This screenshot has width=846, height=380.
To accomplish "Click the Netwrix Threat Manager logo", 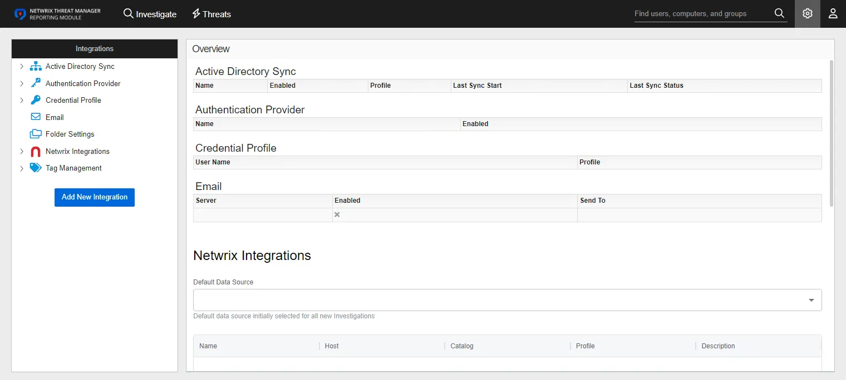I will (x=57, y=14).
